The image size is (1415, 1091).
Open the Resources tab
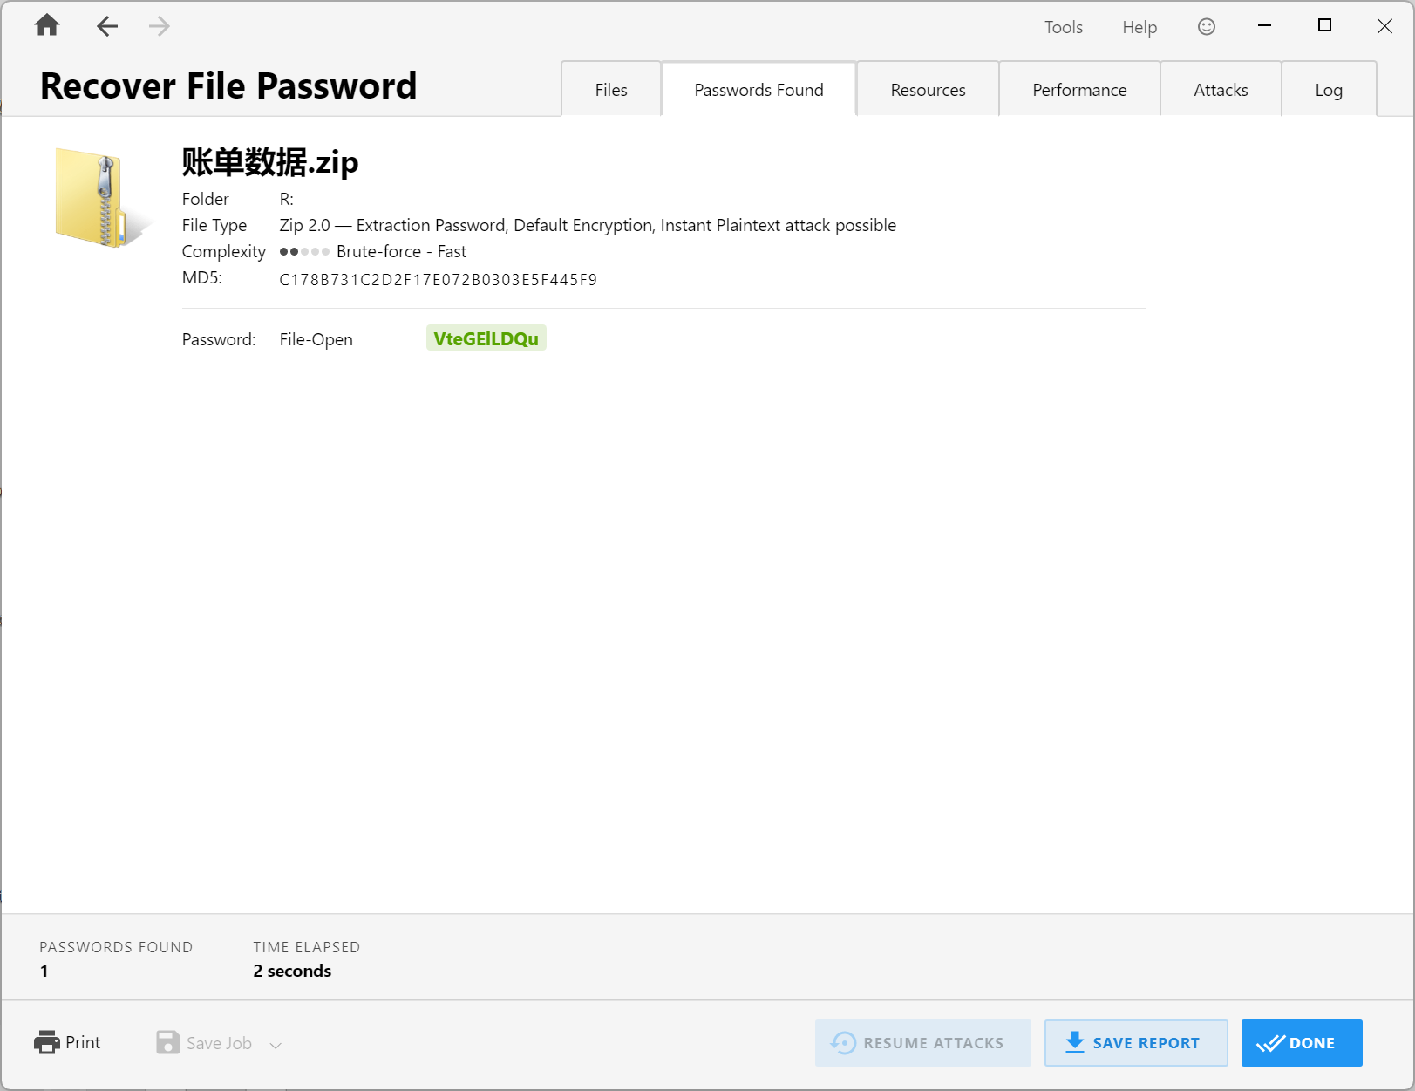928,90
